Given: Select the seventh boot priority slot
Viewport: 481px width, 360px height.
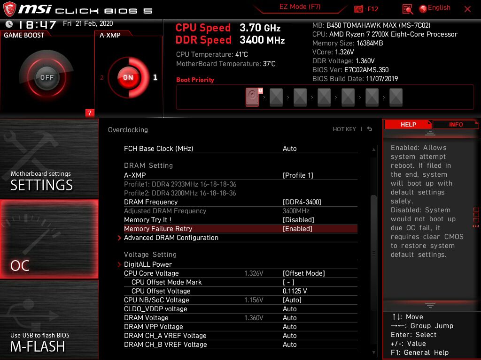Looking at the screenshot, I should pos(396,97).
